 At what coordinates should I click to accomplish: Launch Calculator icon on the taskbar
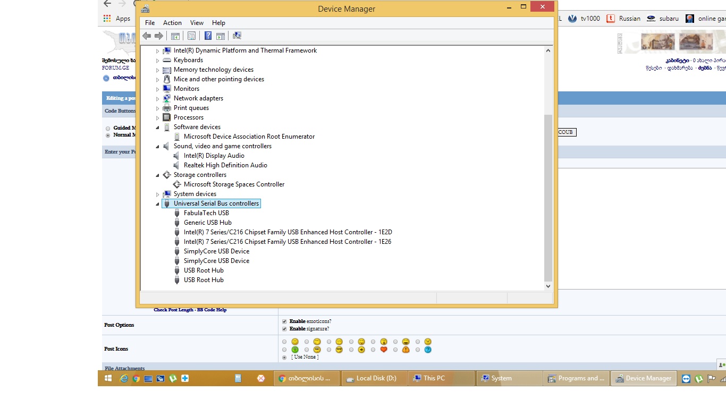pyautogui.click(x=238, y=378)
